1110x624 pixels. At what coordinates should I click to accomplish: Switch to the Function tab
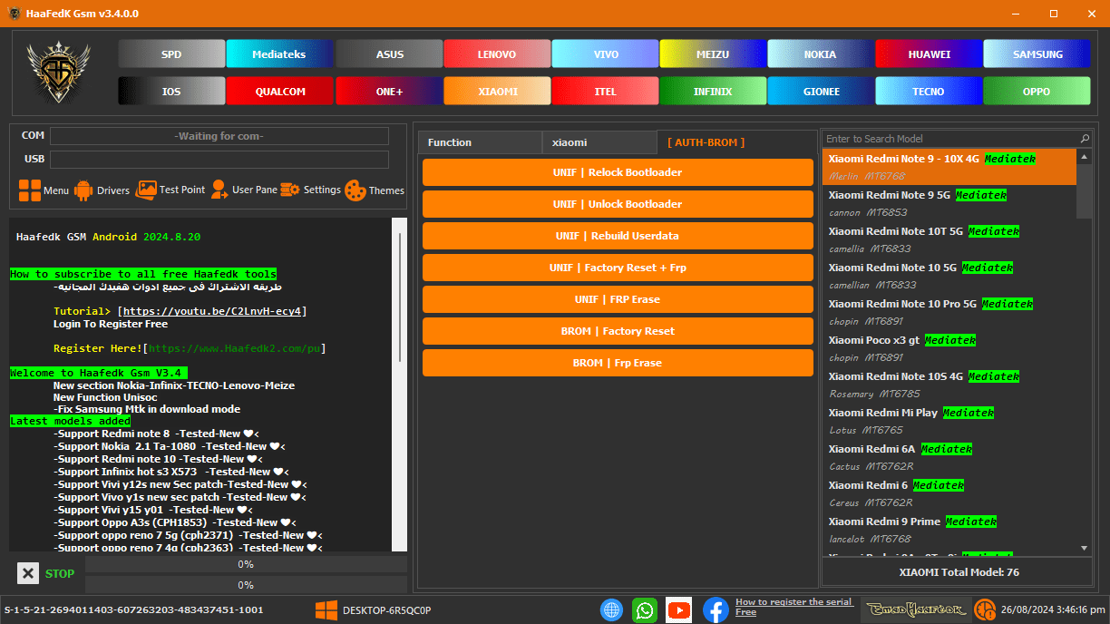click(480, 142)
